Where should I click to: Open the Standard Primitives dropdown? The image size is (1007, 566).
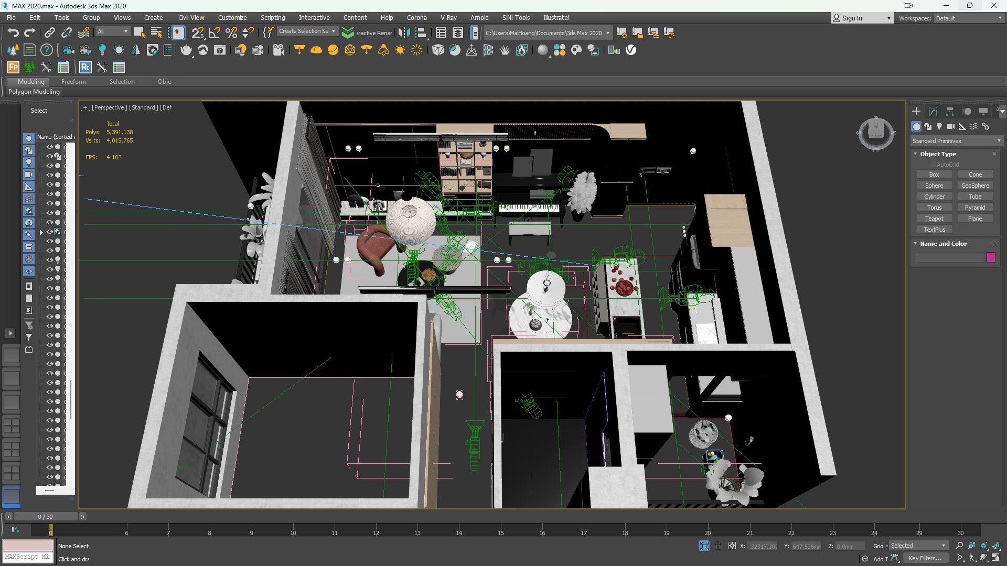(956, 141)
